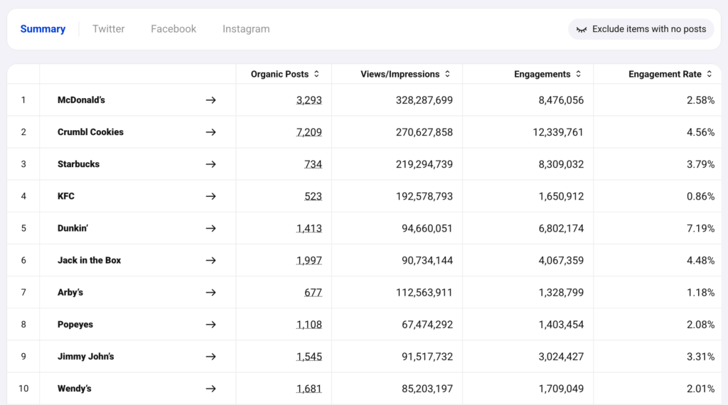Click the arrow icon for Arby's
Screen dimensions: 728x405
(x=210, y=292)
